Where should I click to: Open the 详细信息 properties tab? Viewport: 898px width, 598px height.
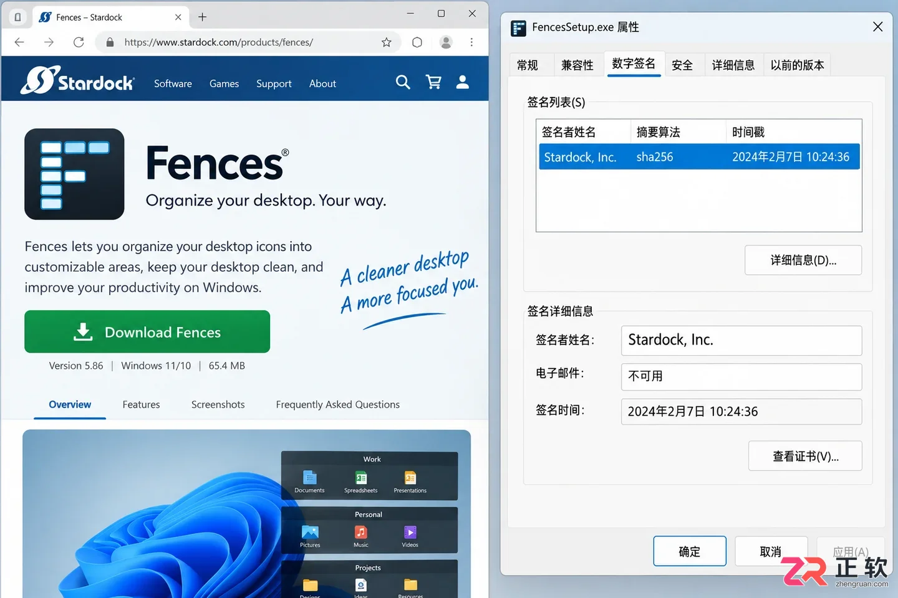click(x=733, y=65)
